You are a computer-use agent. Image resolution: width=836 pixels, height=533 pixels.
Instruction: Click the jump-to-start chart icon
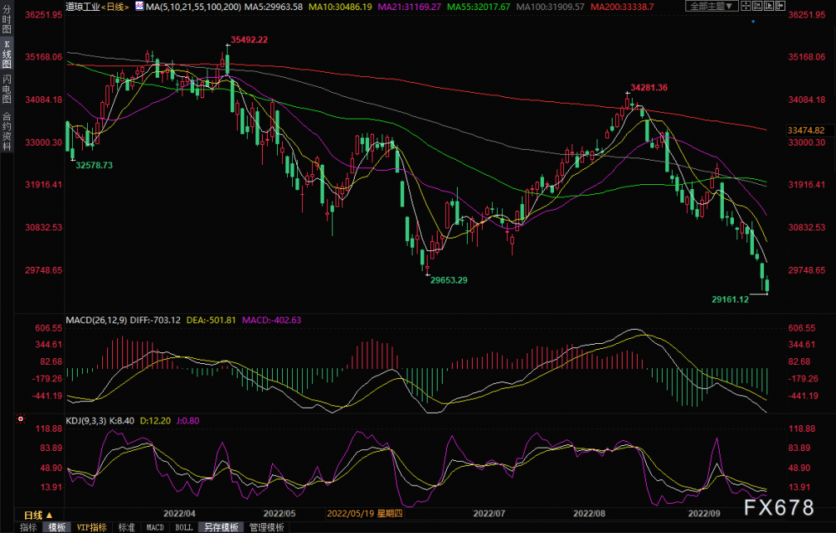tap(757, 7)
